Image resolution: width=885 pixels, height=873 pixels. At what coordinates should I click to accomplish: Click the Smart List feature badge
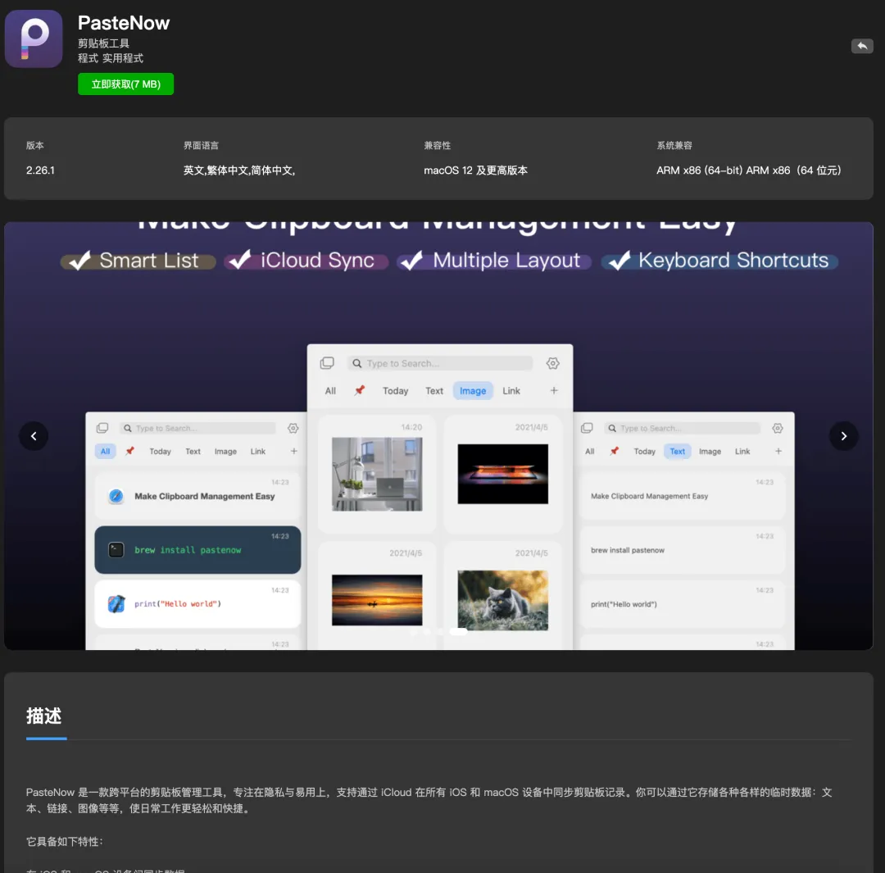(x=138, y=261)
